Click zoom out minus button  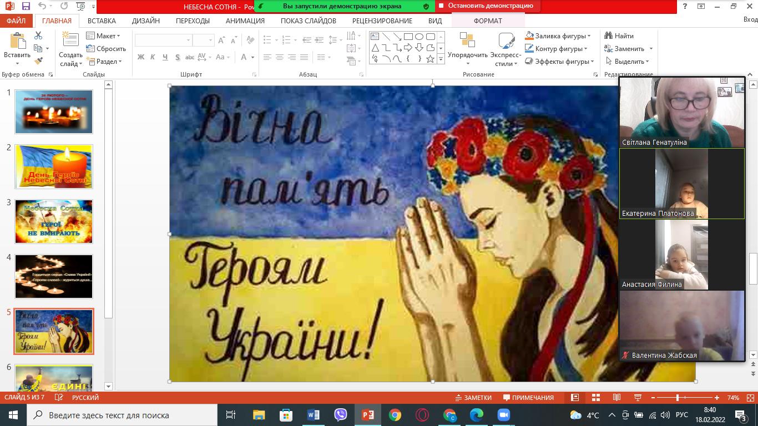pyautogui.click(x=653, y=397)
